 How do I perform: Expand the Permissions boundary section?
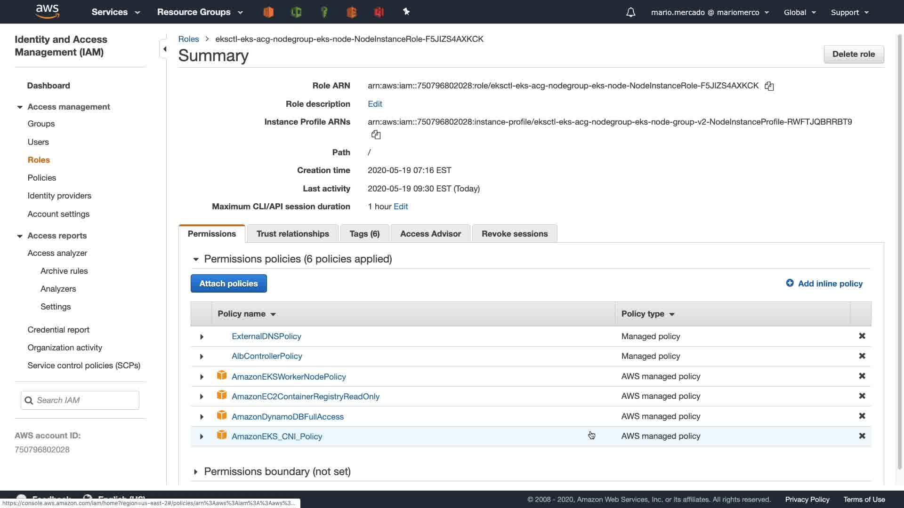pyautogui.click(x=196, y=472)
